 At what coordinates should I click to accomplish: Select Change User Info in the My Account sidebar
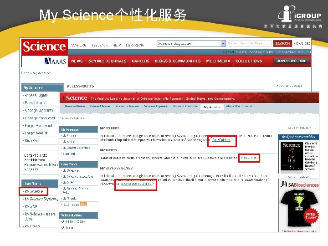click(x=39, y=110)
